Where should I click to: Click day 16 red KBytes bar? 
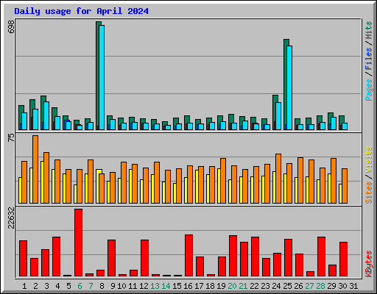tap(188, 255)
